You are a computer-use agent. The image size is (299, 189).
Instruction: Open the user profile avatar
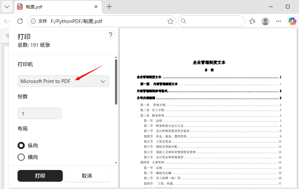(x=265, y=21)
